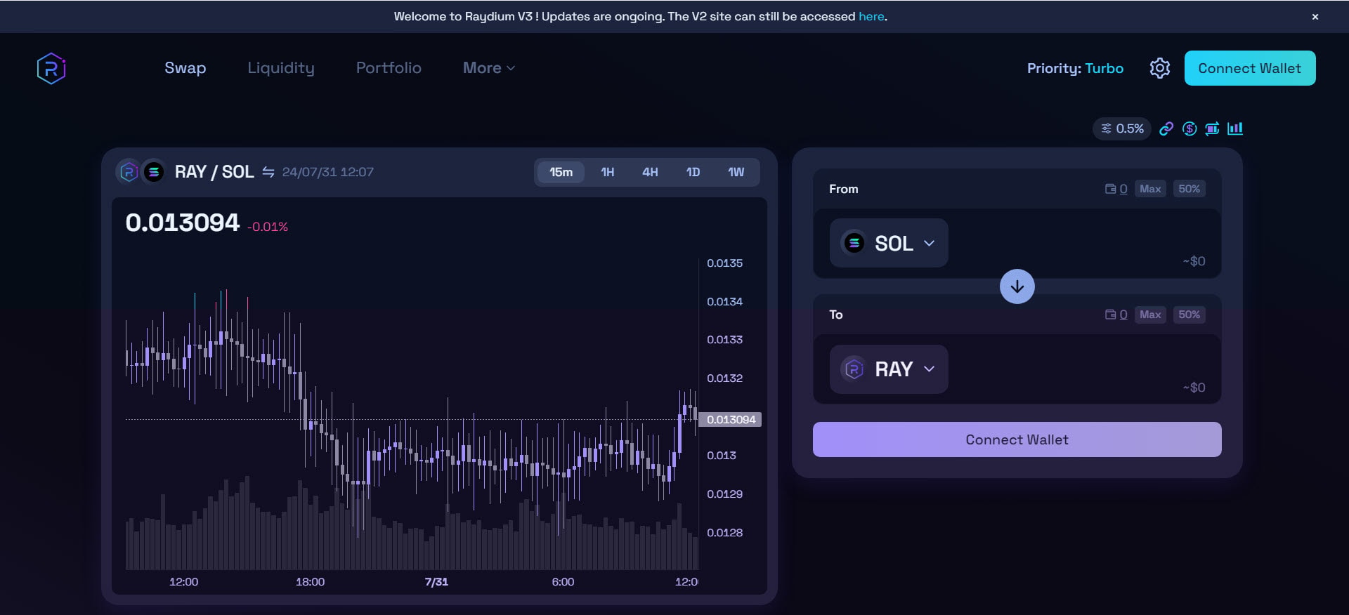
Task: Click the 0.013094 current price text
Action: 183,223
